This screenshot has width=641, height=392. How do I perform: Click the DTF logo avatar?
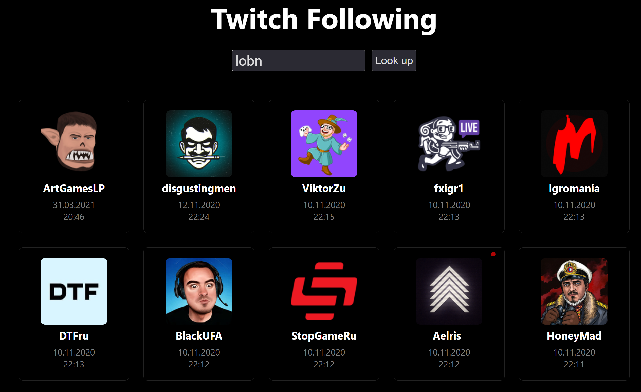[x=74, y=291]
